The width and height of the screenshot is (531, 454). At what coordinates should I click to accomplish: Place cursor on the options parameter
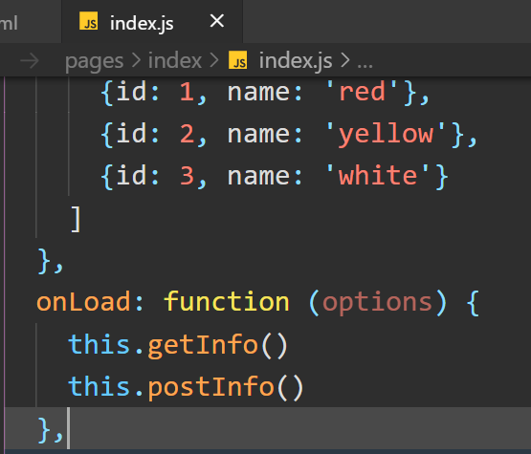tap(377, 303)
